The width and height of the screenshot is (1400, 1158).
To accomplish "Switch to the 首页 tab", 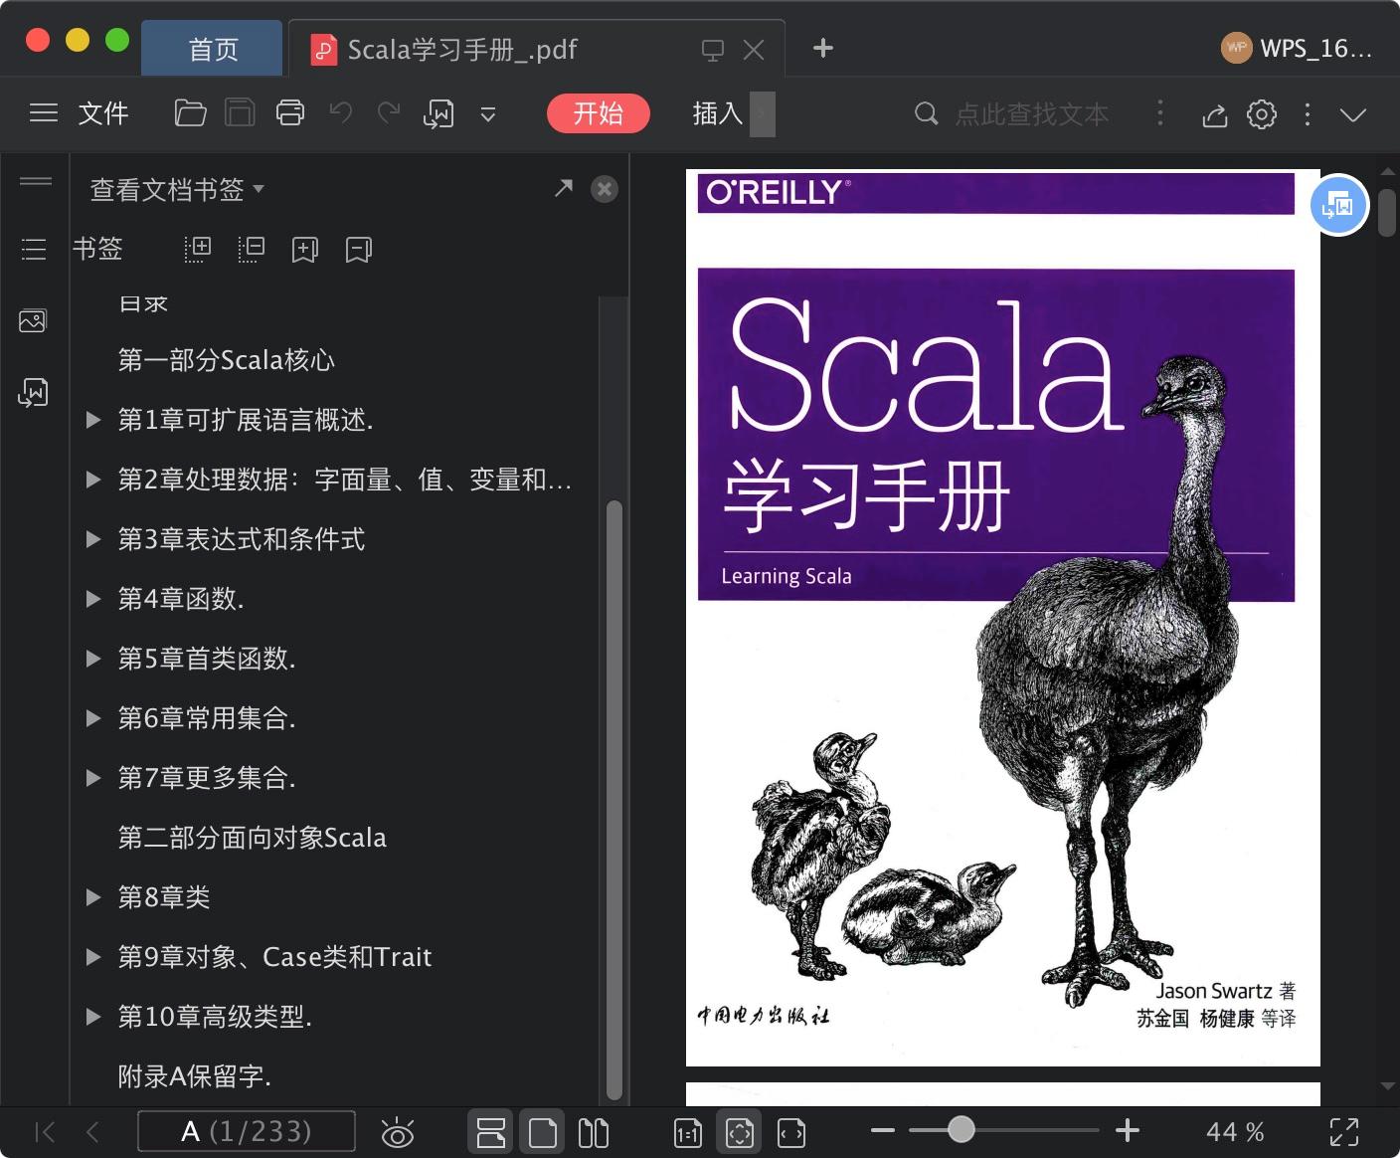I will tap(213, 49).
